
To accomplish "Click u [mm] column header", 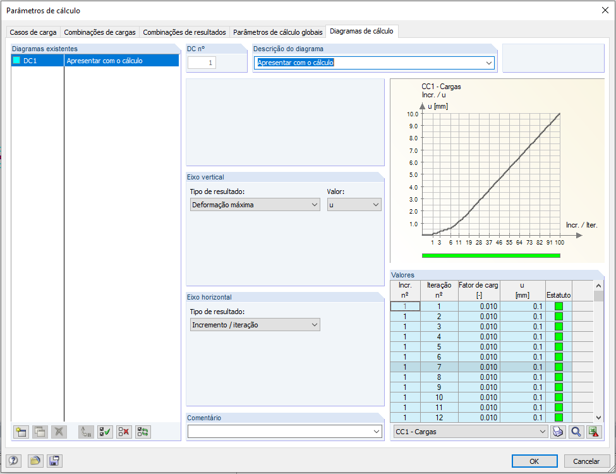I will [x=522, y=290].
